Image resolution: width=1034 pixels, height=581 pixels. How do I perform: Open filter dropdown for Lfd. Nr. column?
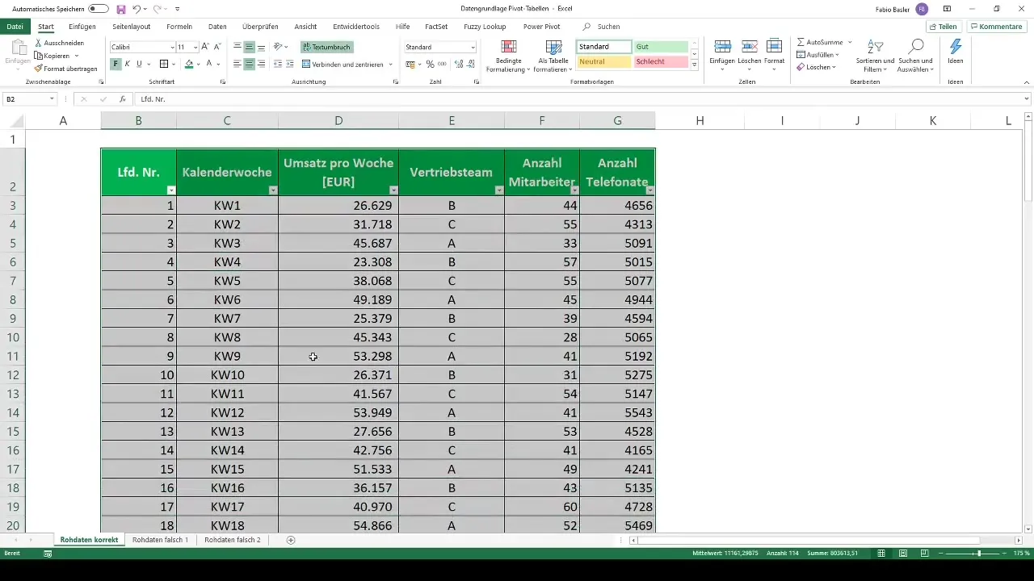(170, 190)
